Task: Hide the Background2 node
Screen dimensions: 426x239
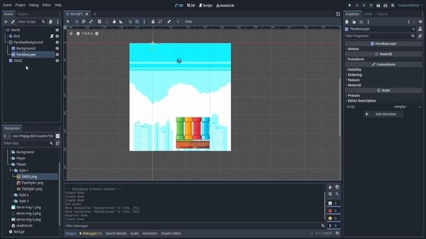Action: tap(57, 48)
